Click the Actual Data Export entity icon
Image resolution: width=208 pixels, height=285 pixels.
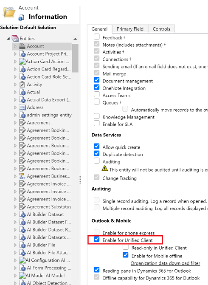pyautogui.click(x=22, y=100)
